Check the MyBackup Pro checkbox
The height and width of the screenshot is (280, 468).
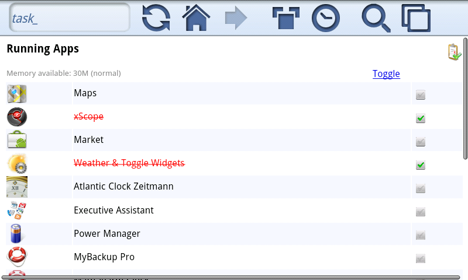pos(421,258)
